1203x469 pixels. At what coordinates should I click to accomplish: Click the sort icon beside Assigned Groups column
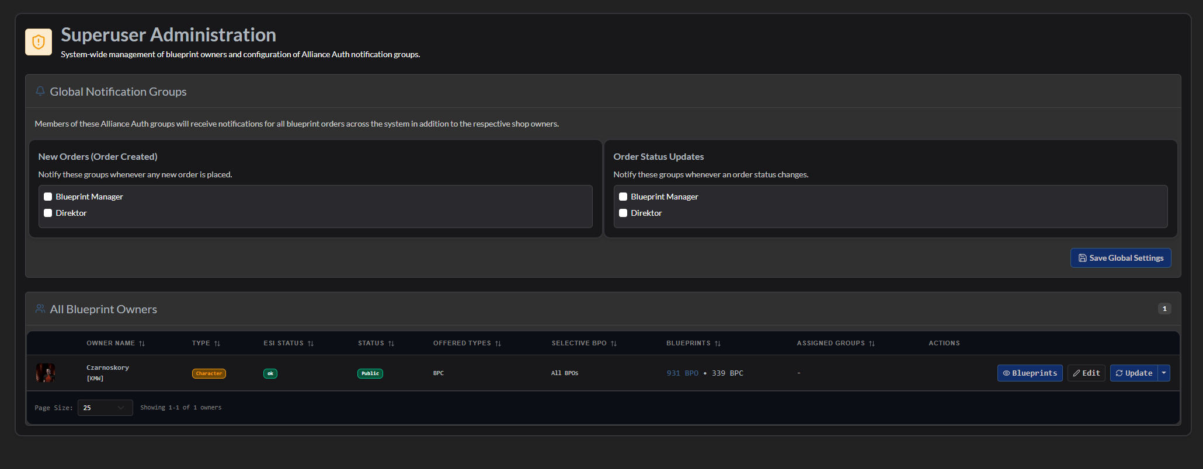(872, 344)
